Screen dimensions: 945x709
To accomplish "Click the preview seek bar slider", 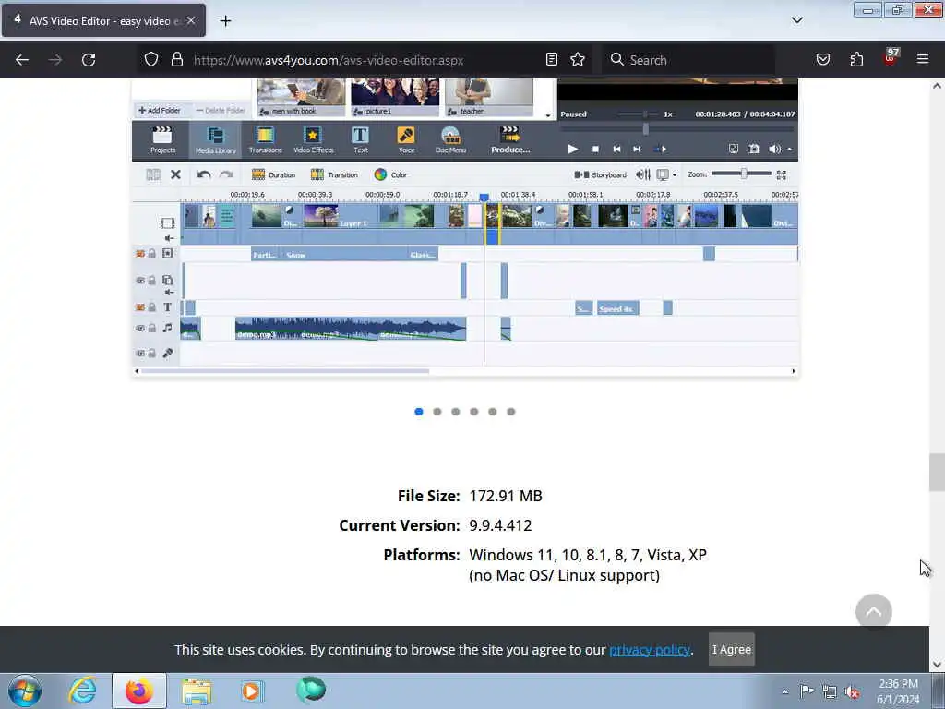I will pyautogui.click(x=677, y=129).
